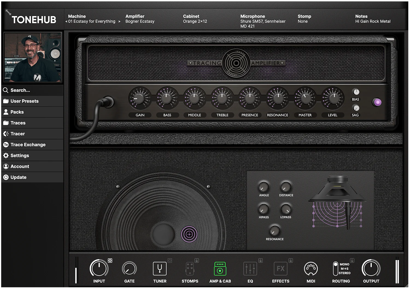Click the cabinet Hipass knob

tap(263, 209)
